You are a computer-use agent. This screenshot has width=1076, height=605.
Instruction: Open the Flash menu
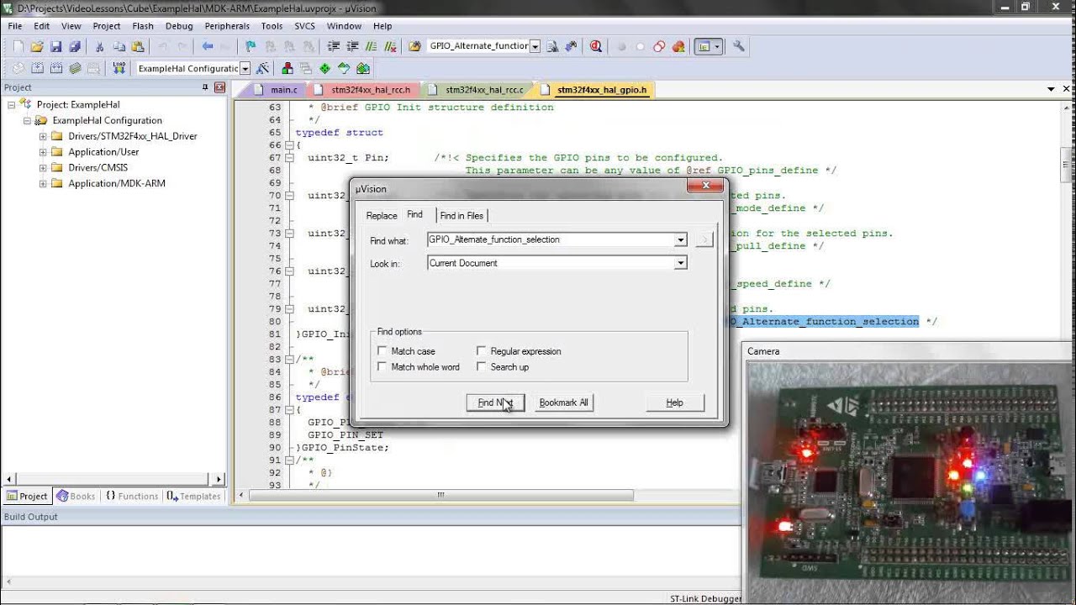point(143,26)
